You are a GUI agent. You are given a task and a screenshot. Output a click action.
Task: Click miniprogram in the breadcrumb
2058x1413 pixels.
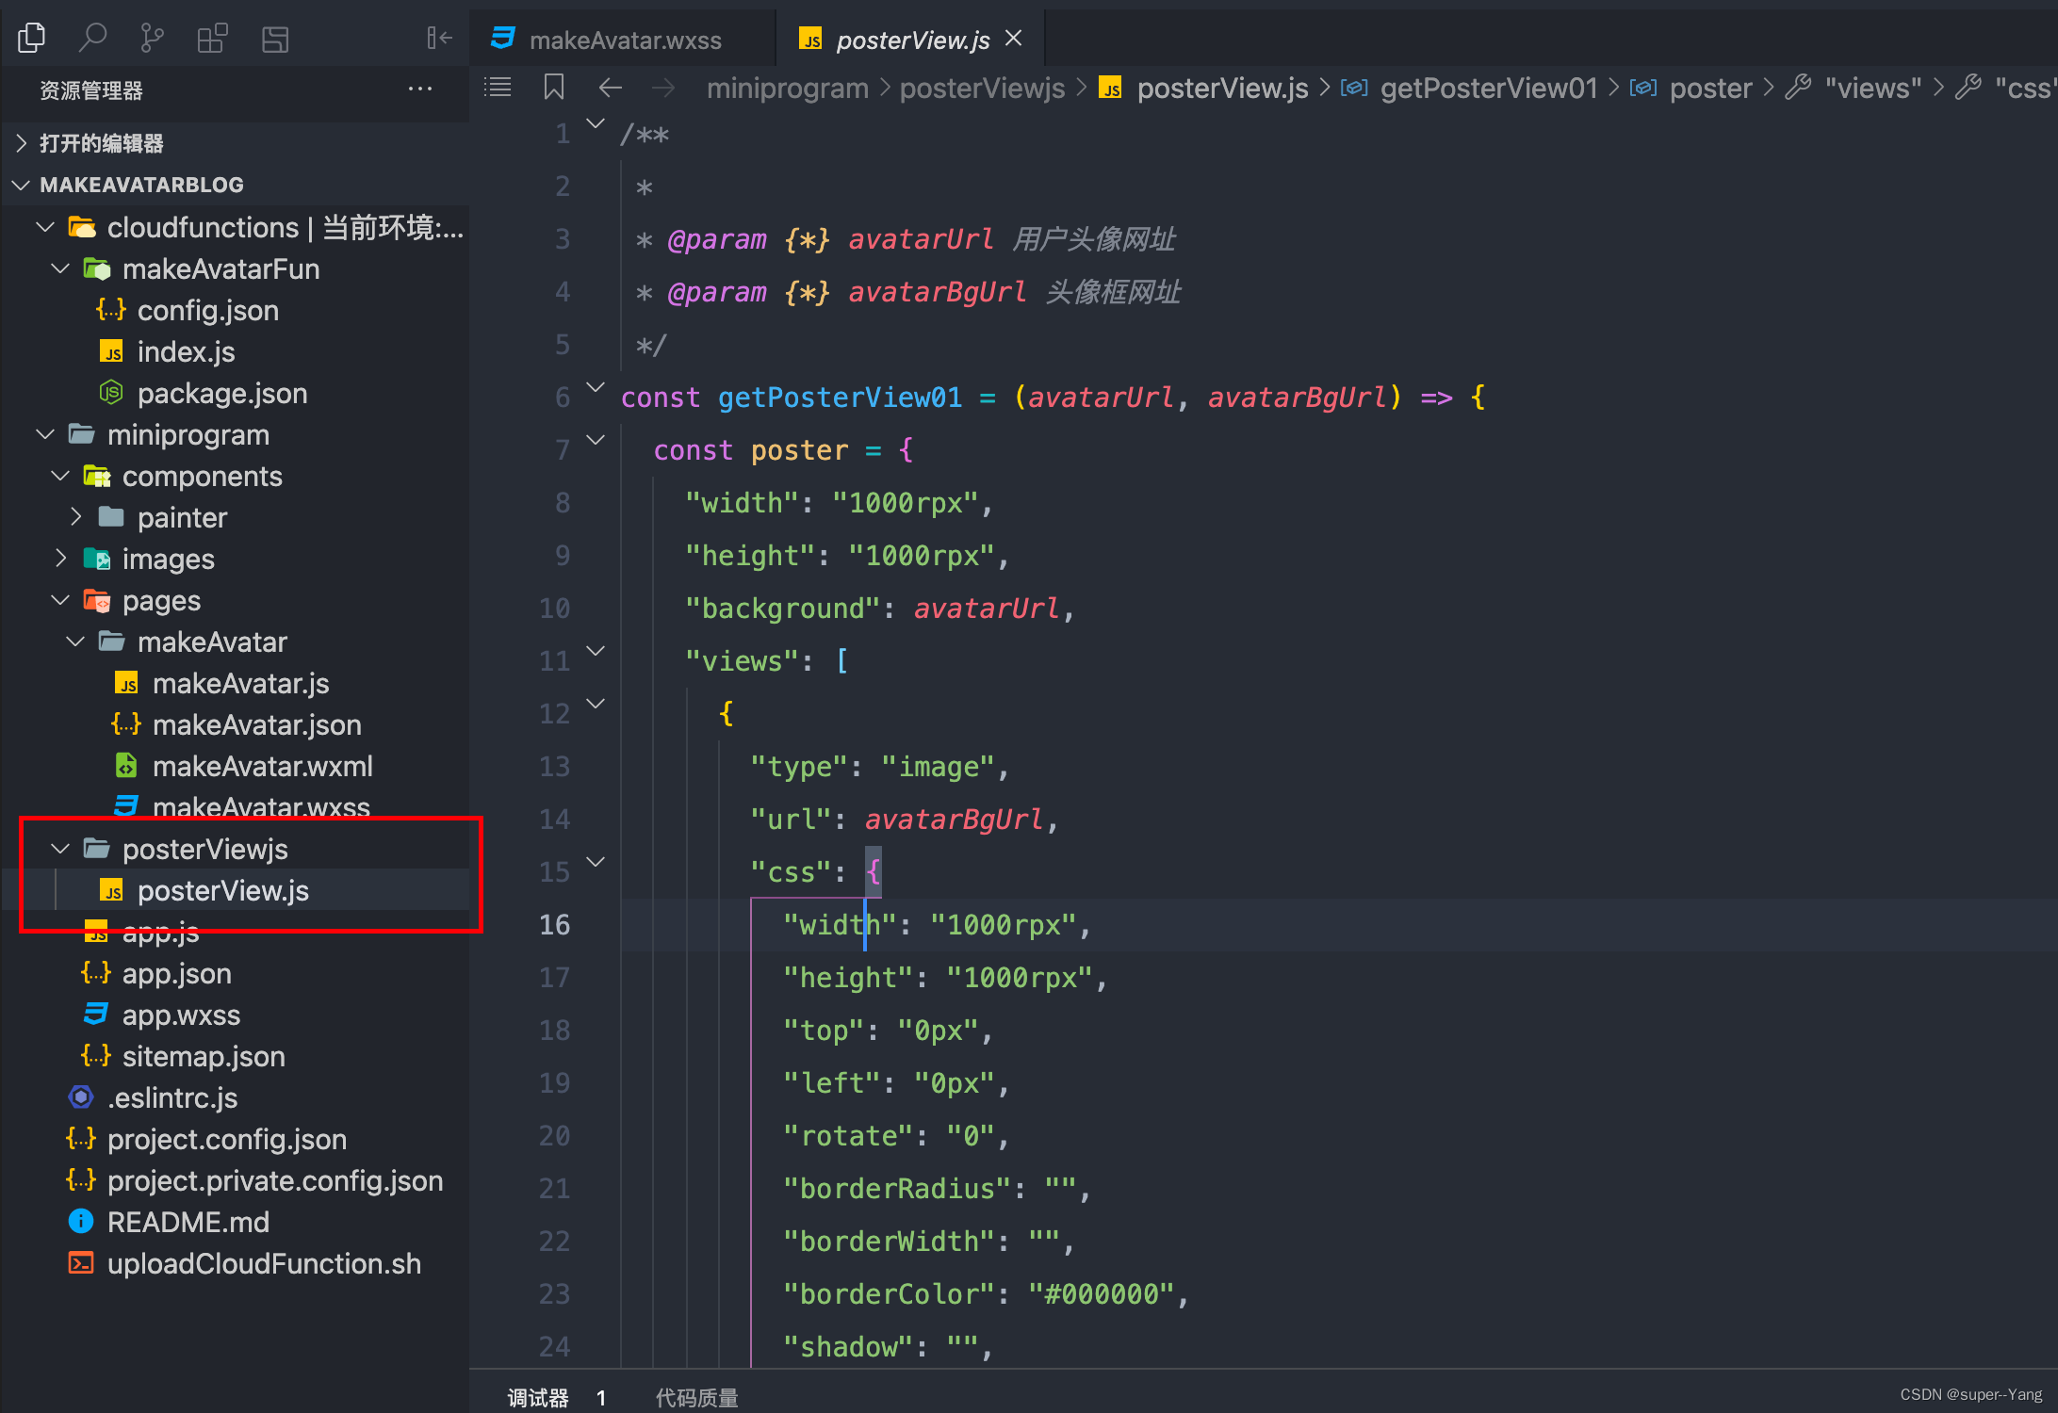(788, 88)
